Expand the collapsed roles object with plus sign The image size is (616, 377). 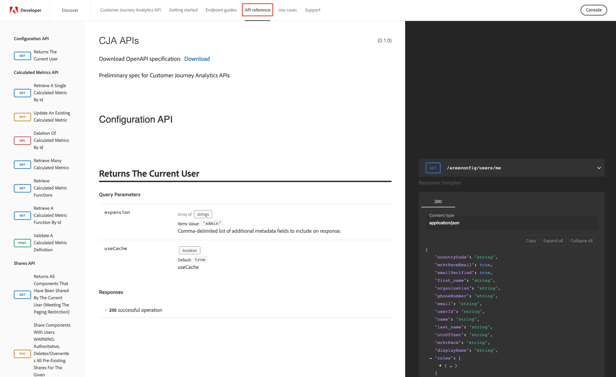[x=440, y=366]
